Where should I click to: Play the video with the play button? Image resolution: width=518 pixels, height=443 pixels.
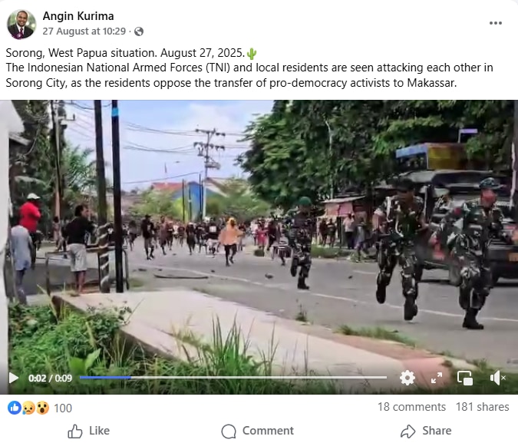click(14, 378)
